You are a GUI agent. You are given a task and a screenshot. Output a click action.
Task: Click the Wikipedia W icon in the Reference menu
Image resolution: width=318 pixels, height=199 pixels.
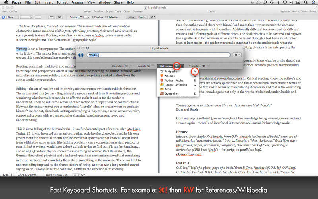pyautogui.click(x=162, y=72)
